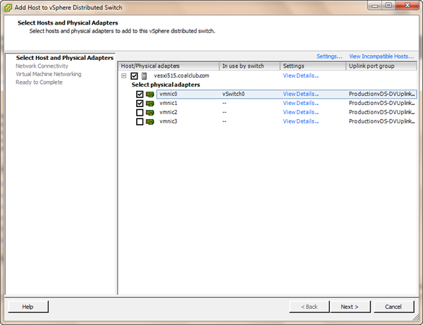
Task: Select host name vesxi515.coalclub.com
Action: pyautogui.click(x=182, y=76)
